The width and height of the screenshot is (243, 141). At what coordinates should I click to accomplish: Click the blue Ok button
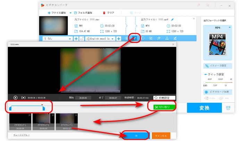click(136, 135)
